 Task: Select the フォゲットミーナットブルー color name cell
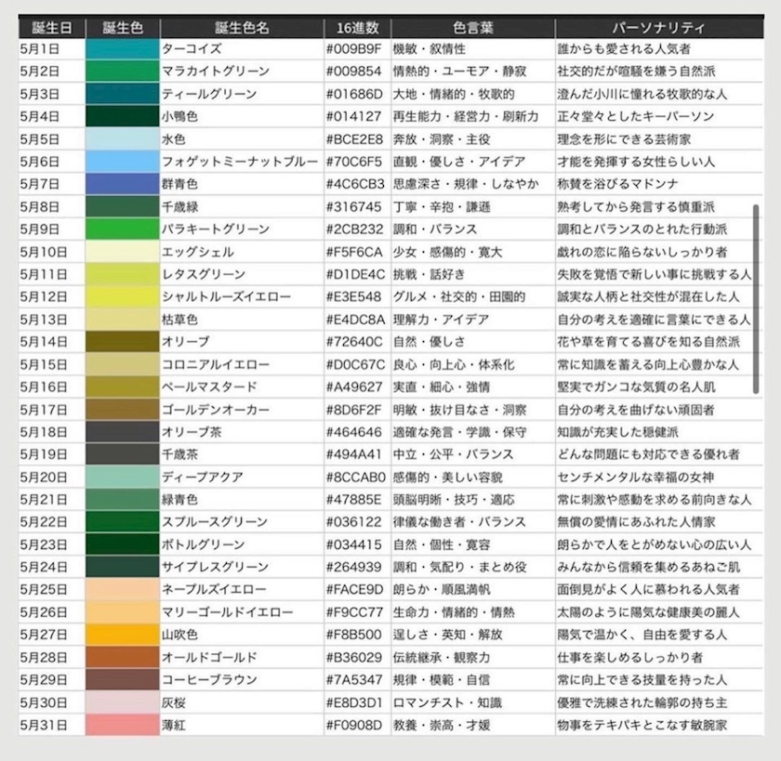click(x=242, y=162)
